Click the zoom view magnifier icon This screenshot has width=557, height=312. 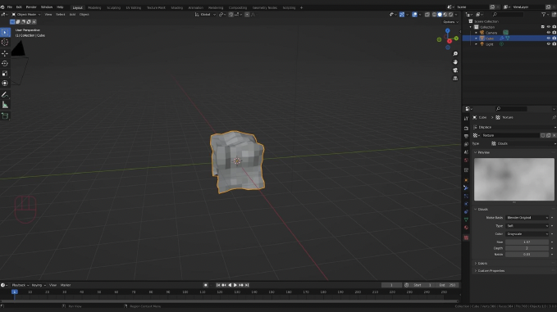(x=455, y=54)
